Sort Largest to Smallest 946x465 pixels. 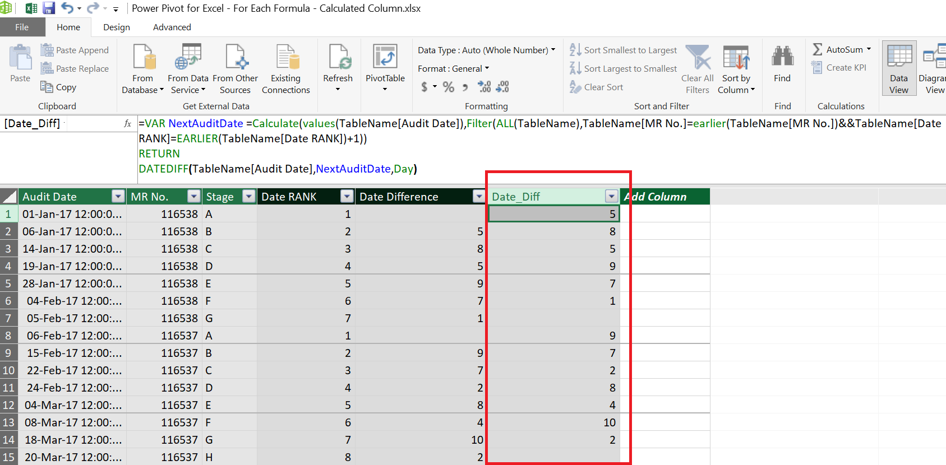(x=623, y=69)
